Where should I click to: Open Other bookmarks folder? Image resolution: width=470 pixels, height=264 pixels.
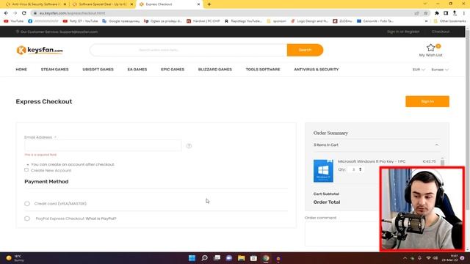[449, 21]
